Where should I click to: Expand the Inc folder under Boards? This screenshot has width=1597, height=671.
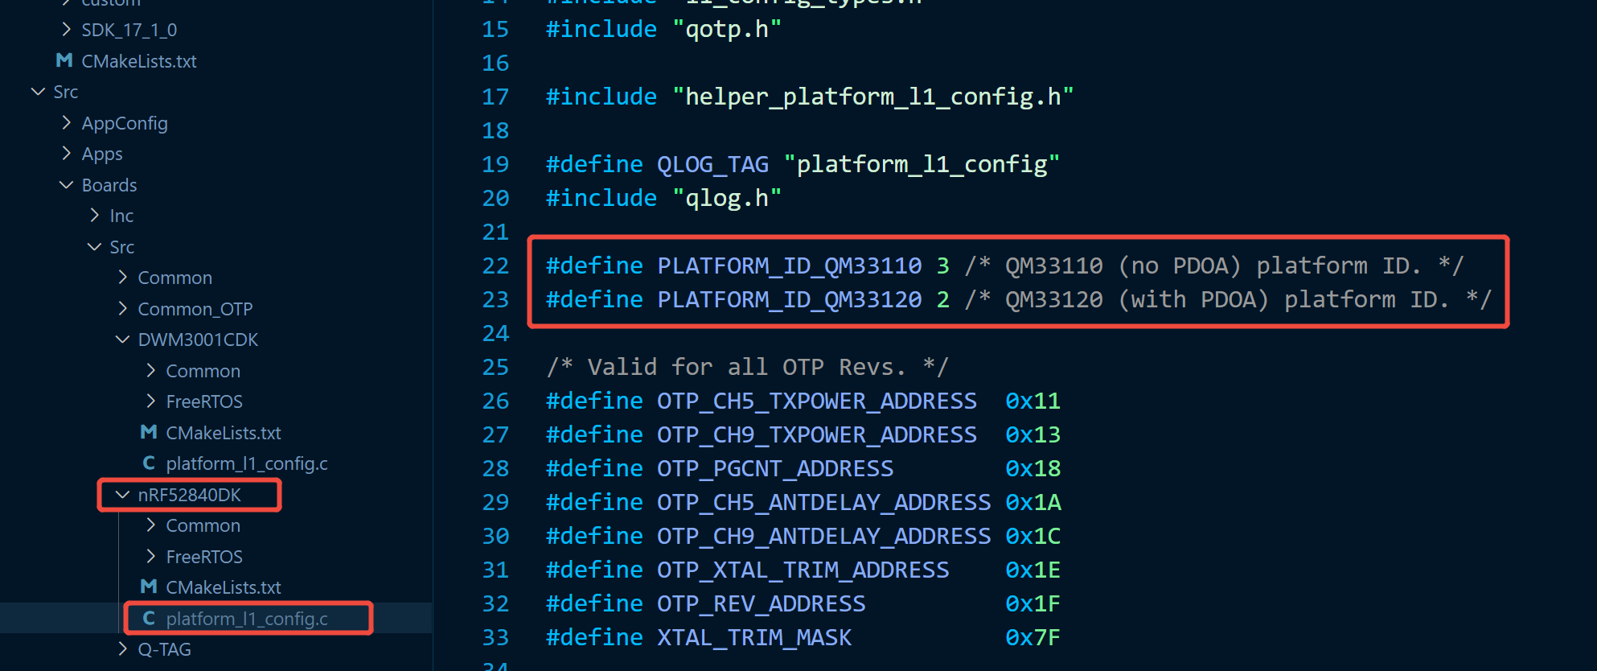94,215
